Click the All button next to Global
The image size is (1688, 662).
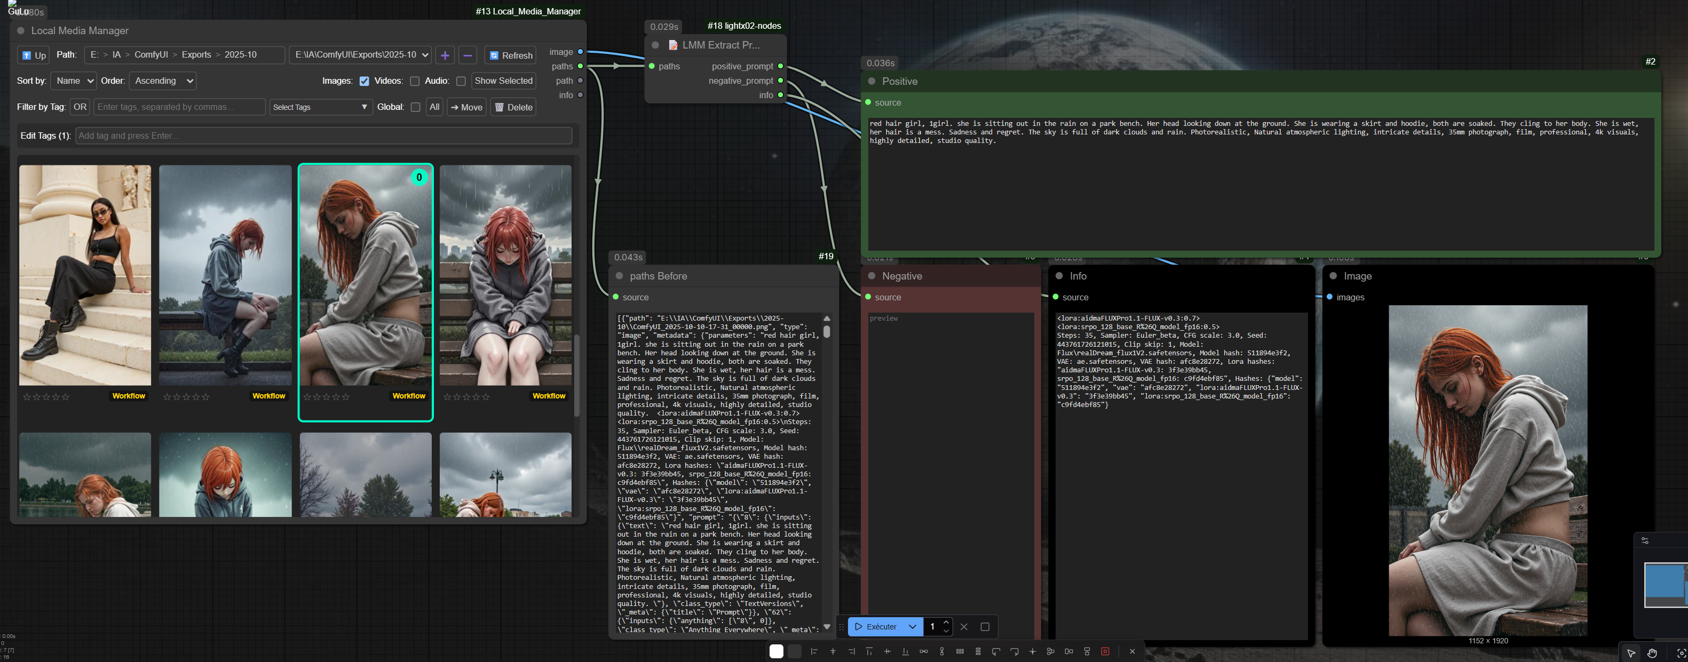(x=434, y=107)
